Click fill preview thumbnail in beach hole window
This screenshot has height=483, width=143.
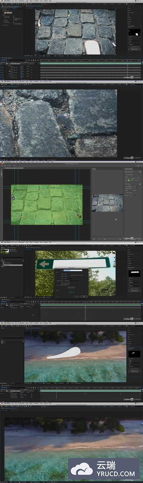point(134,354)
